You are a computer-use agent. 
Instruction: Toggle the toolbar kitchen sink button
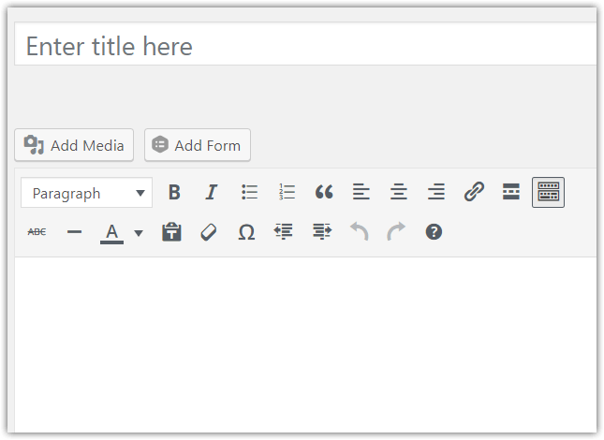click(x=548, y=192)
